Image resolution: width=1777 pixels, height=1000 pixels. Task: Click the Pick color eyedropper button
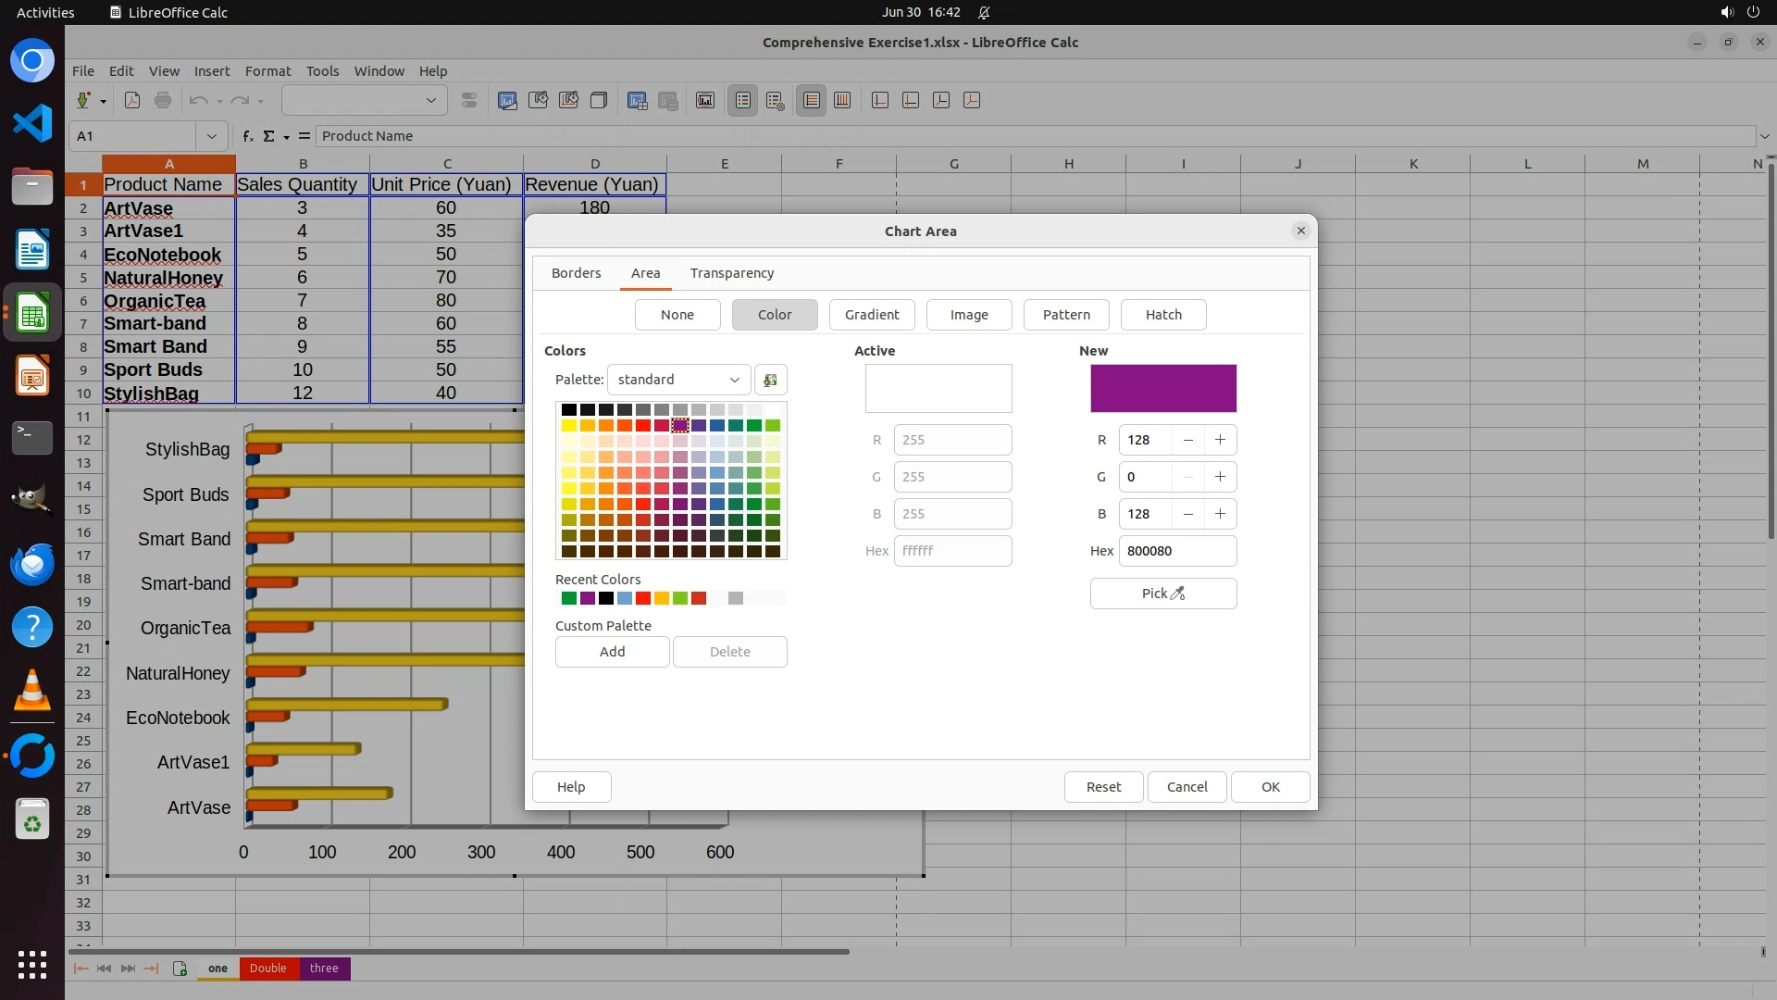pyautogui.click(x=1162, y=594)
